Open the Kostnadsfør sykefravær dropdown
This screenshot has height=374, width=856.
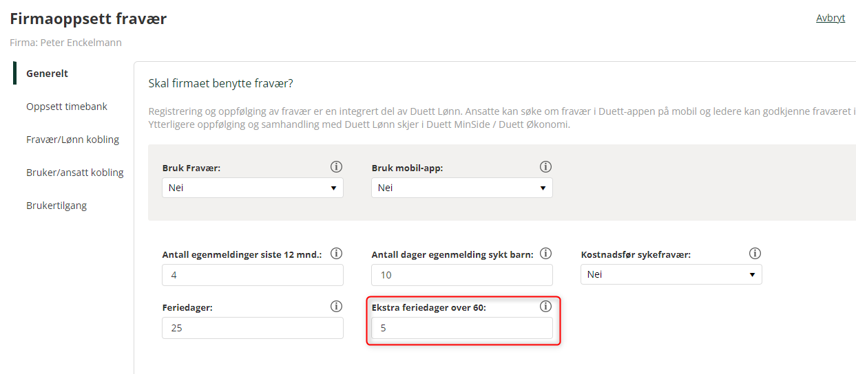(x=671, y=274)
